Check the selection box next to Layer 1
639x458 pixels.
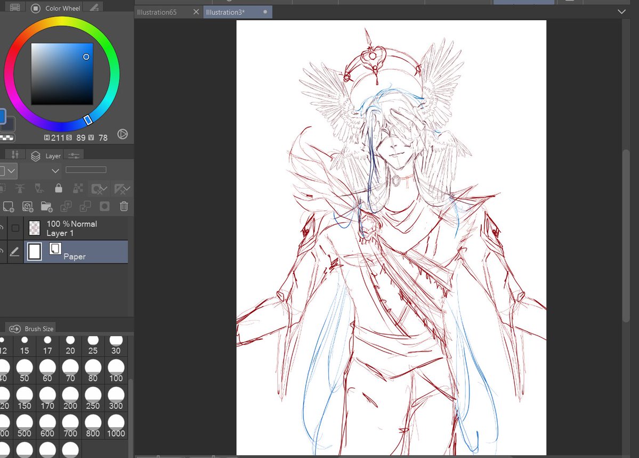pos(15,228)
